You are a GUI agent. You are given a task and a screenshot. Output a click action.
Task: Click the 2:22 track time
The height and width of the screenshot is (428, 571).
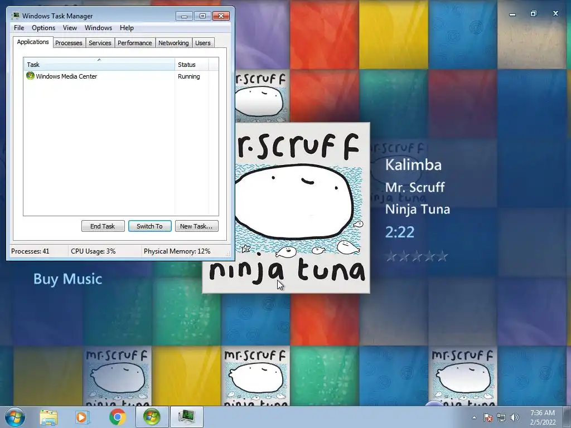[x=399, y=232]
